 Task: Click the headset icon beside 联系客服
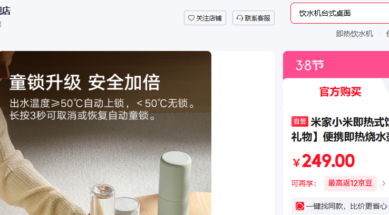[240, 18]
